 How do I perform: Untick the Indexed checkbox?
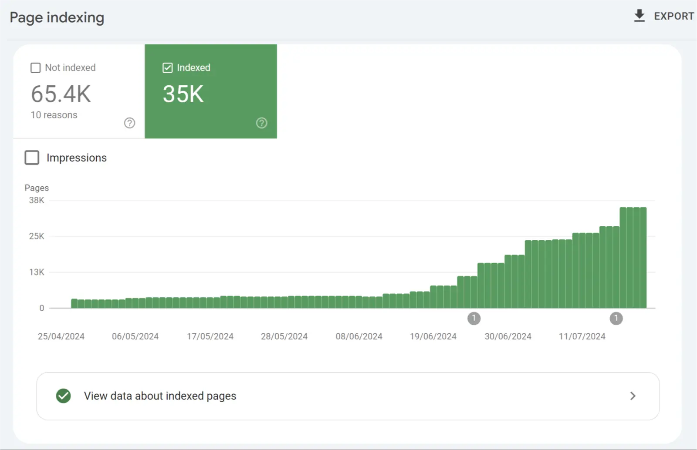coord(167,67)
